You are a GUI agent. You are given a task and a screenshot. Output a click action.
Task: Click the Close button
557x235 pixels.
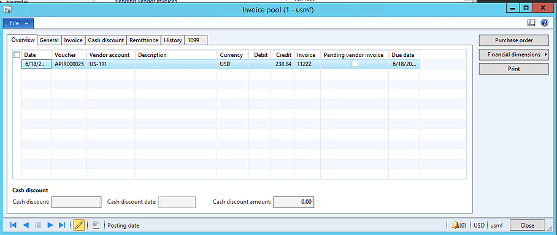pos(527,225)
